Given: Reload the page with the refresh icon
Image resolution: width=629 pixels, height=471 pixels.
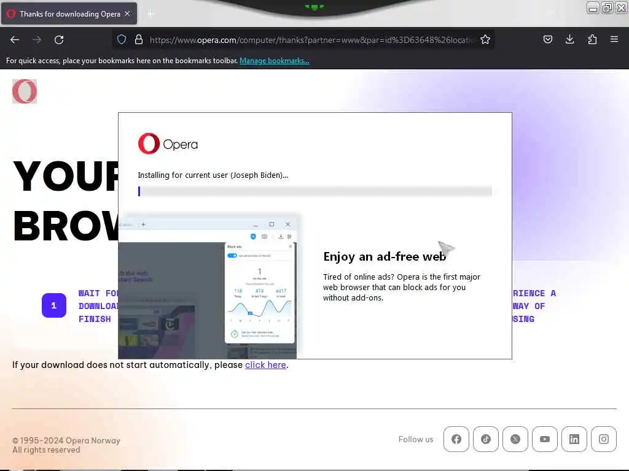Looking at the screenshot, I should [x=59, y=40].
